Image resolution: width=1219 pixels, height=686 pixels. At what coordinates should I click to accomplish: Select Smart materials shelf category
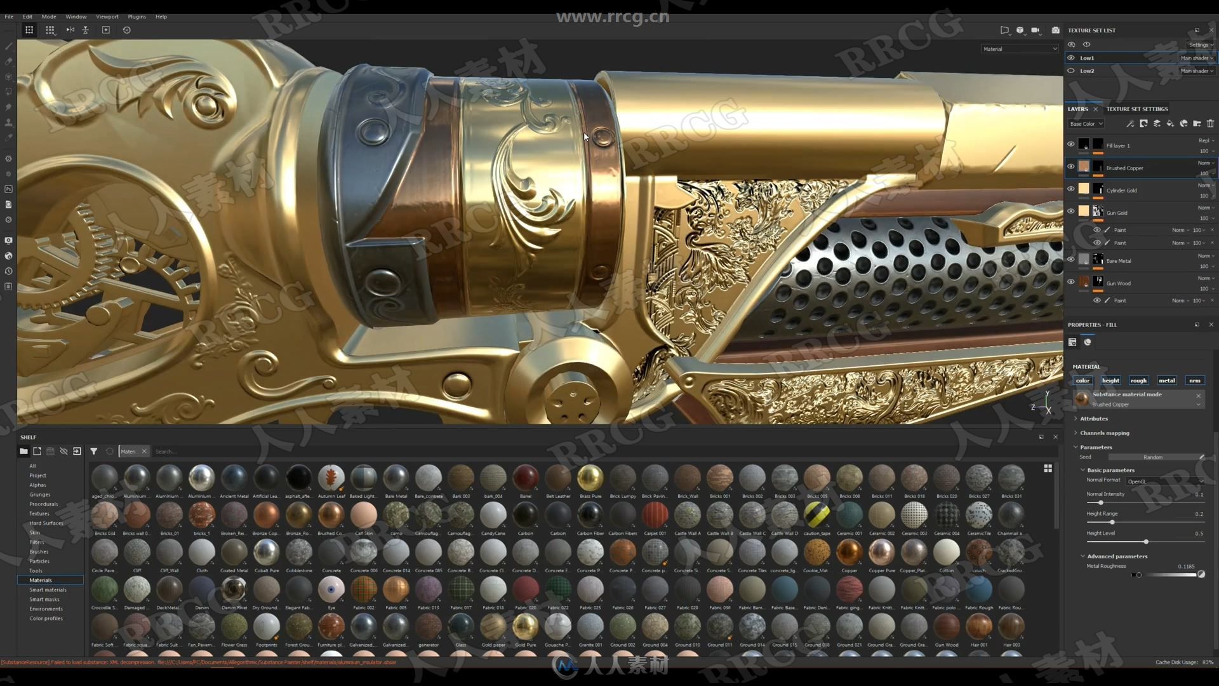coord(48,590)
